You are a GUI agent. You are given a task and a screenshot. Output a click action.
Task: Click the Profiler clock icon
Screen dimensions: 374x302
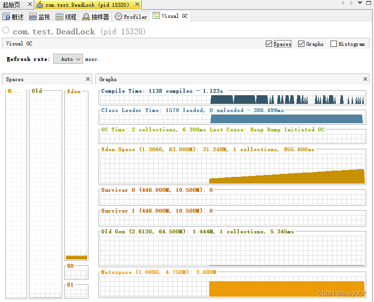pyautogui.click(x=118, y=16)
